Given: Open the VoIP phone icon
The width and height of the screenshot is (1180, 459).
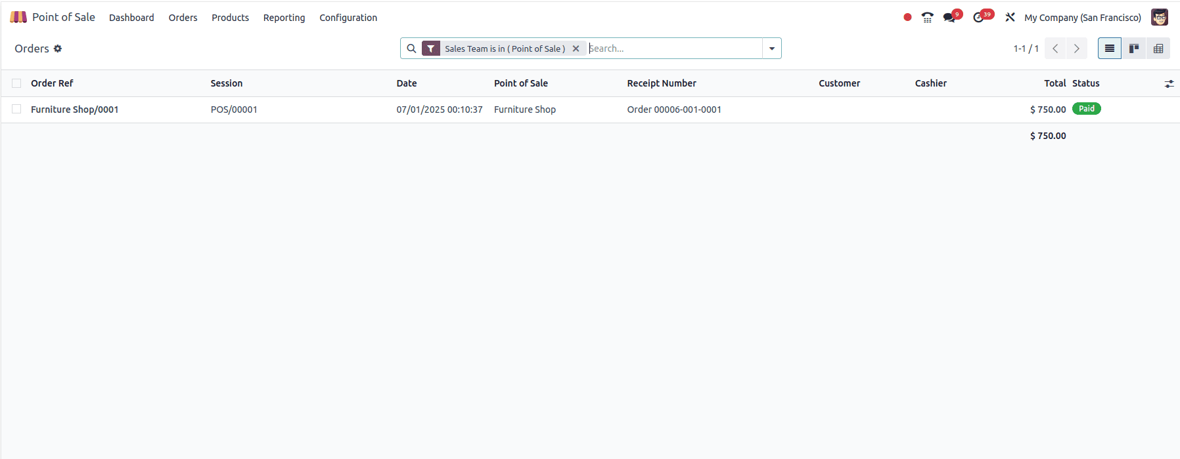Looking at the screenshot, I should click(927, 18).
